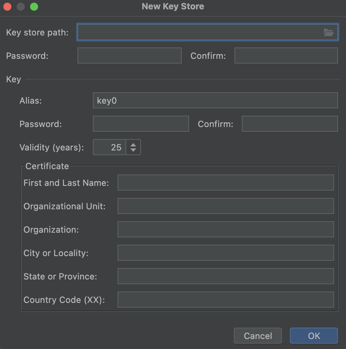Increase validity years with the up arrow
The width and height of the screenshot is (346, 349).
coord(133,145)
